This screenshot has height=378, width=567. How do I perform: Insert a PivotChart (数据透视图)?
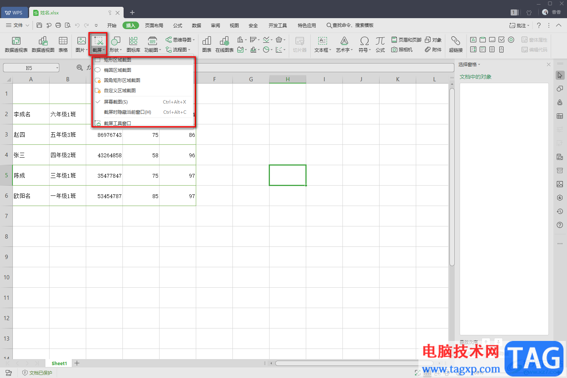[x=43, y=44]
